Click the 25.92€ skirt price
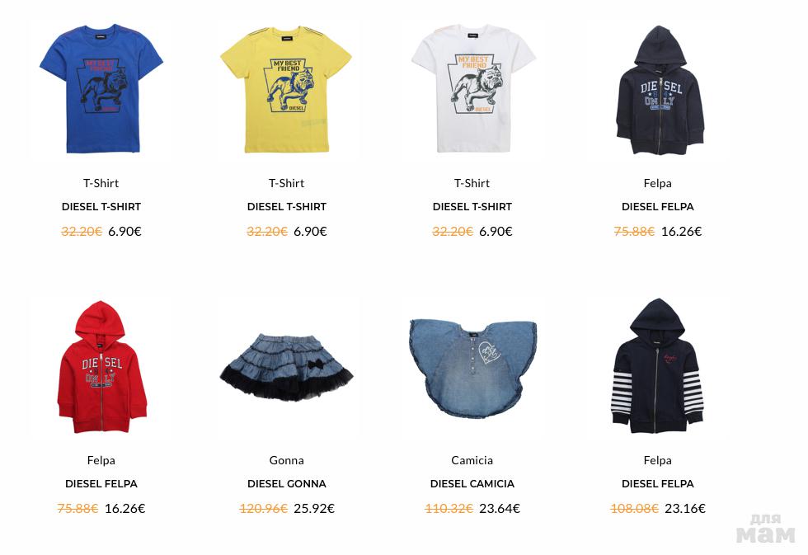 pyautogui.click(x=314, y=509)
